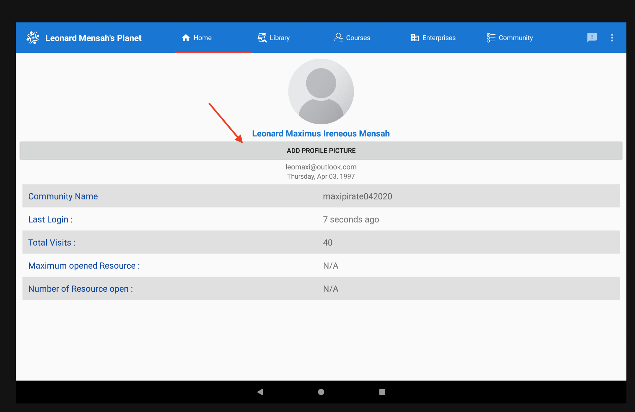Click the ADD PROFILE PICTURE button
The height and width of the screenshot is (412, 635).
point(321,150)
